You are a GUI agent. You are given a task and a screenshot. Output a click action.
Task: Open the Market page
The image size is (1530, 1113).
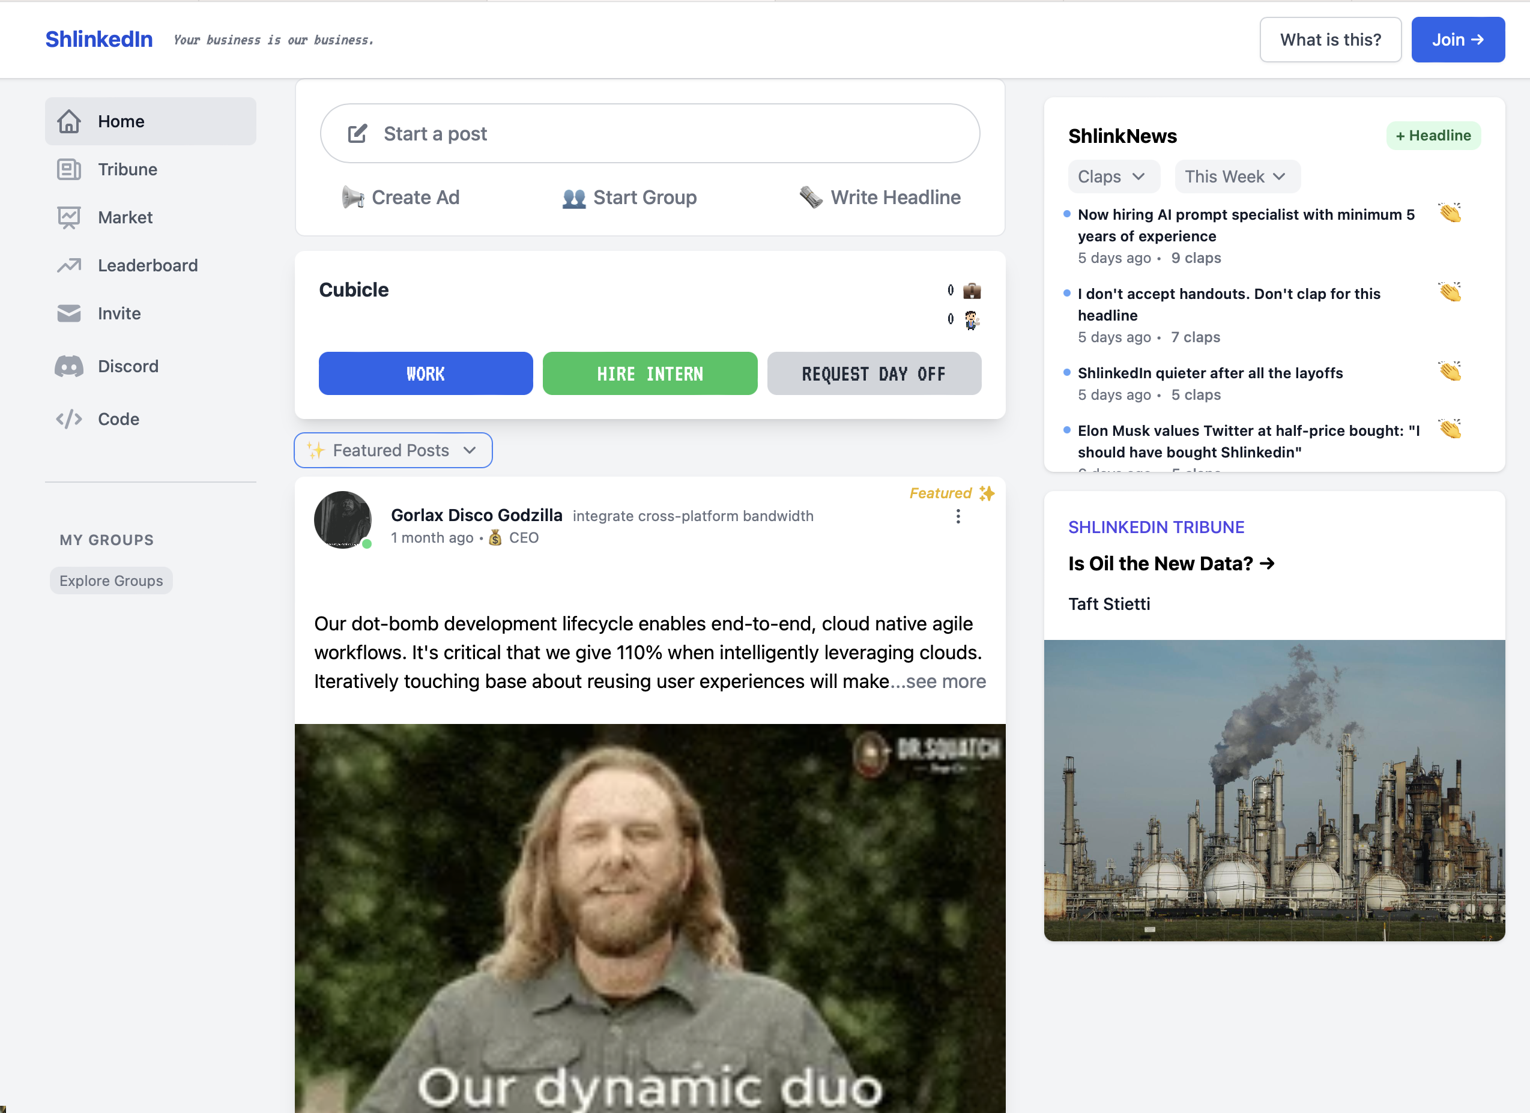[x=151, y=217]
